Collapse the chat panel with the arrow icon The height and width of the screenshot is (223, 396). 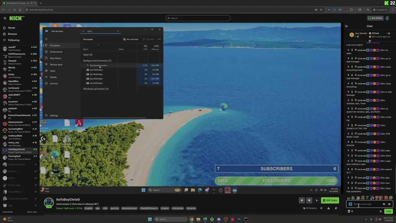point(346,26)
